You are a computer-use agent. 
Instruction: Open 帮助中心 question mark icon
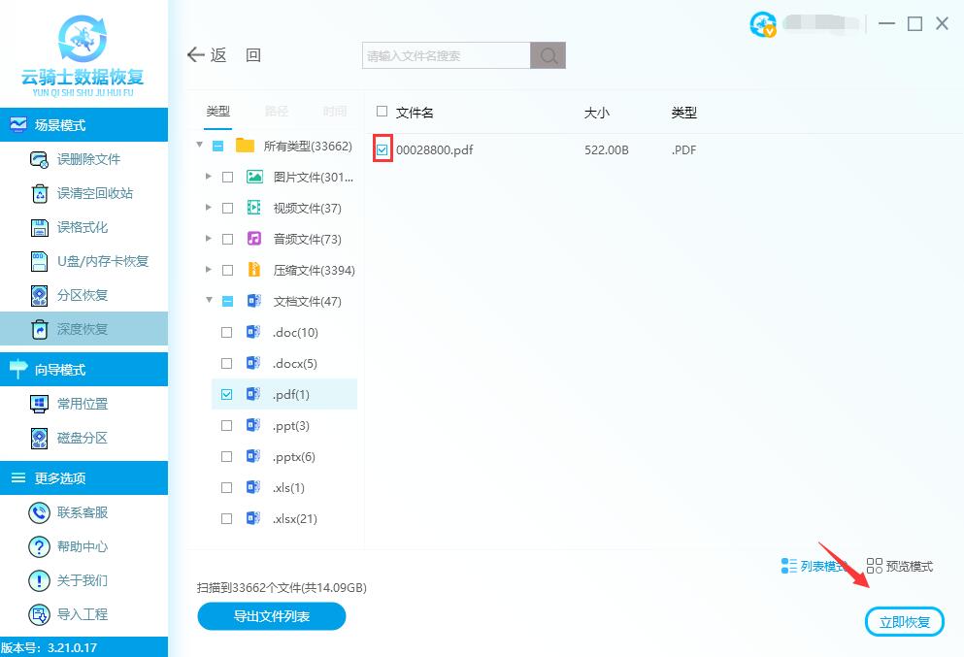point(40,546)
